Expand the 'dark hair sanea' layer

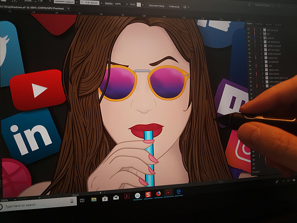pyautogui.click(x=260, y=30)
